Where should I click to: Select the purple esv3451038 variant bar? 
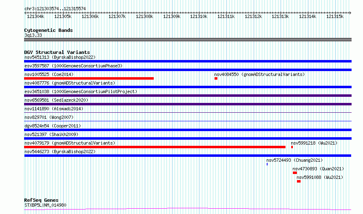(188, 96)
